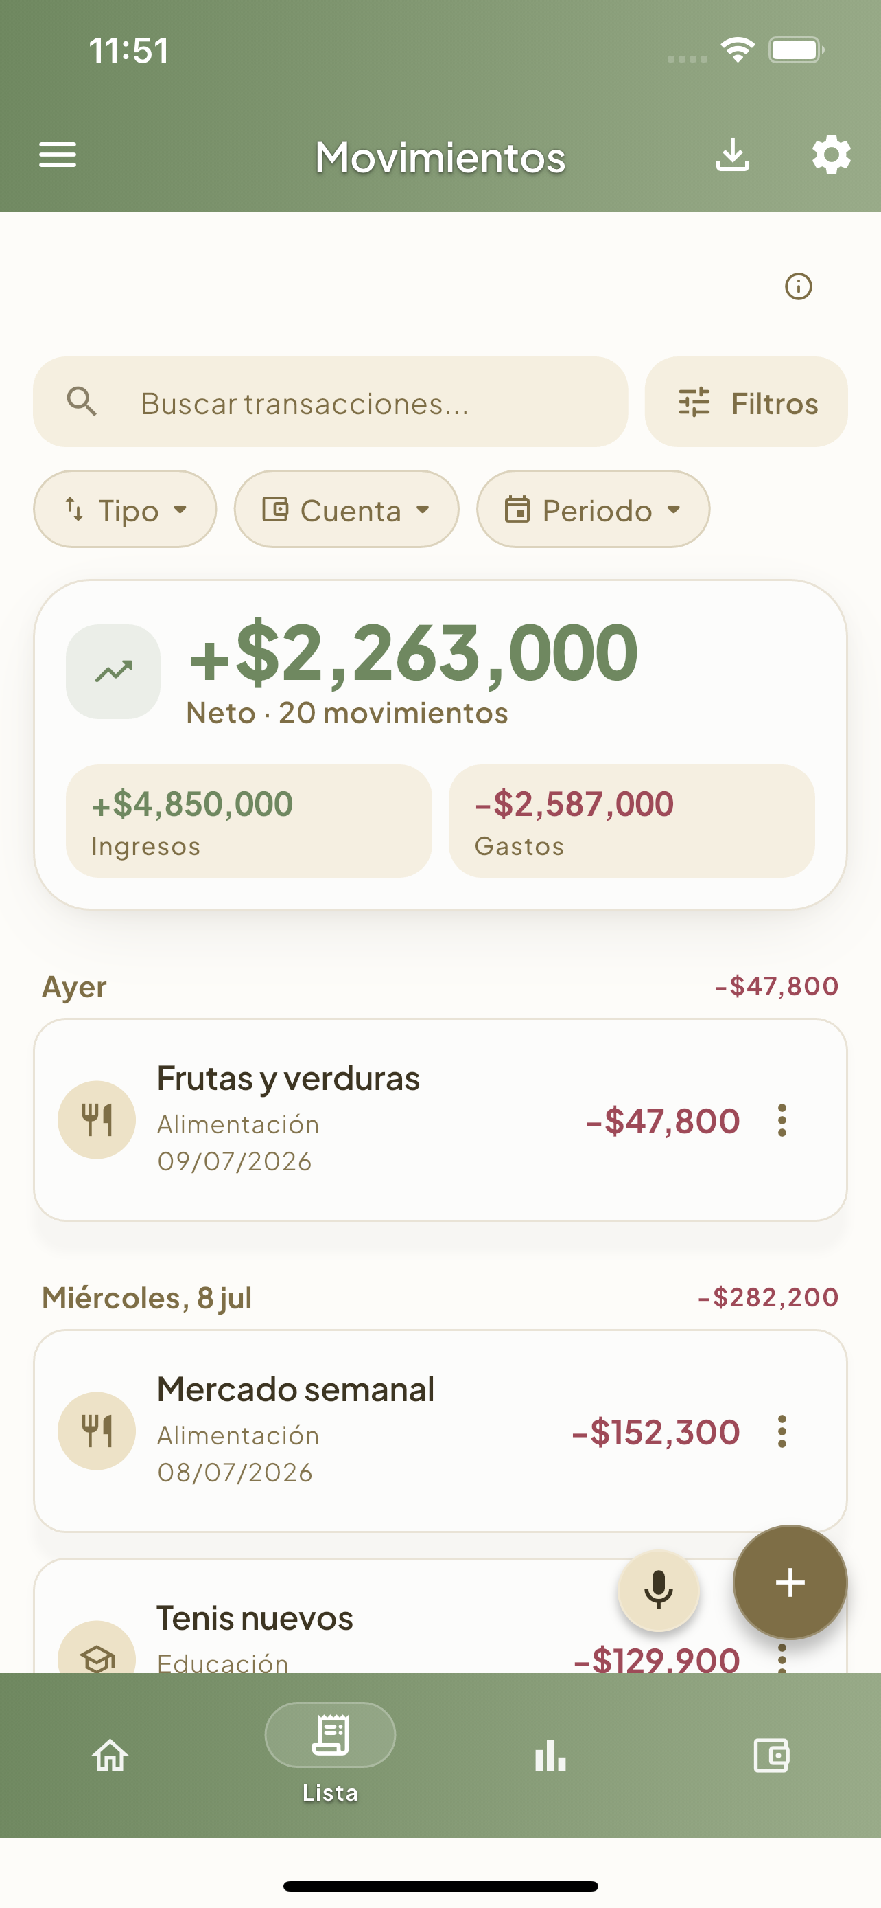Focus the Buscar transacciones search field

coord(331,402)
